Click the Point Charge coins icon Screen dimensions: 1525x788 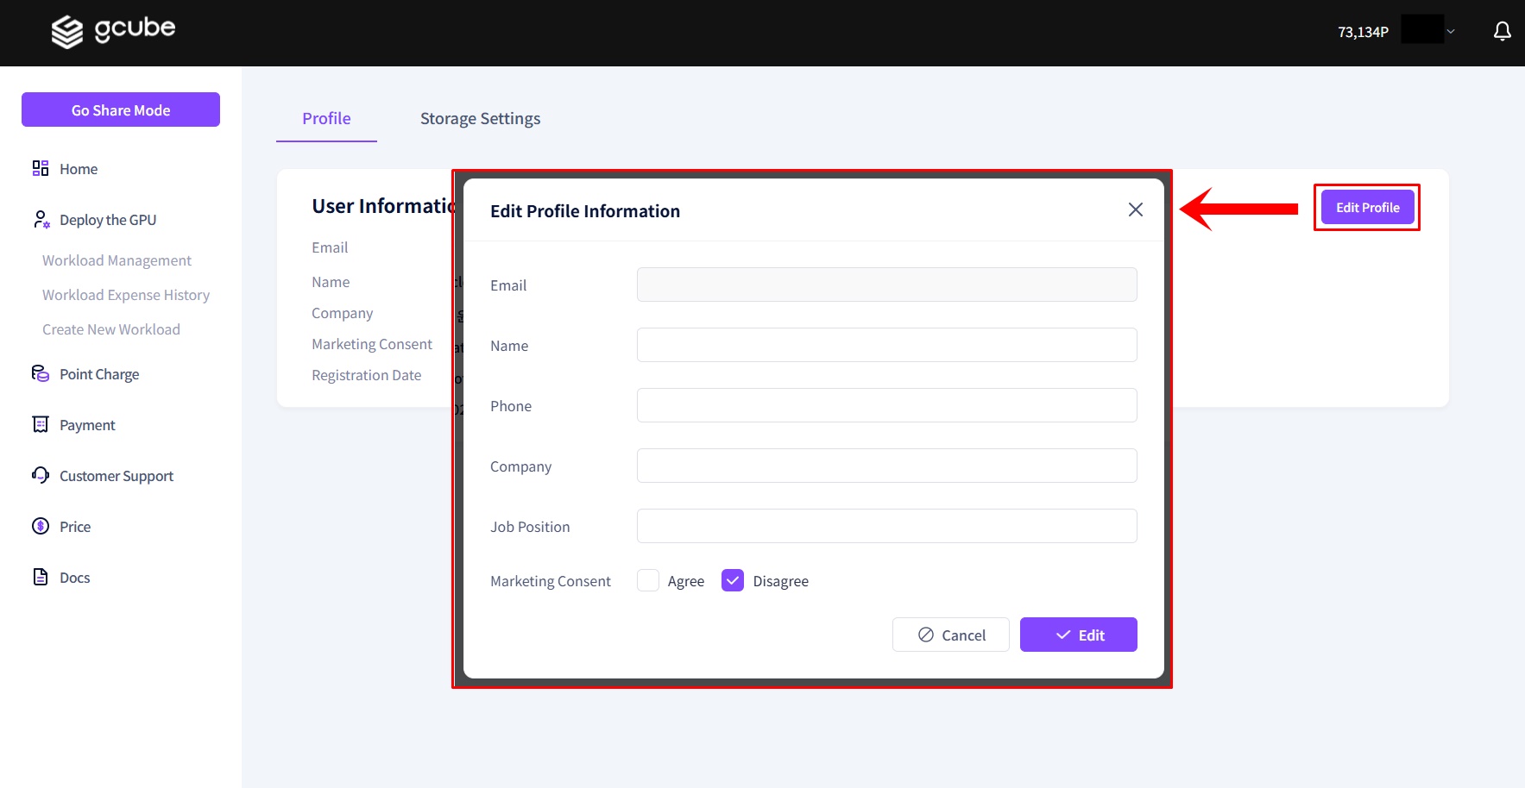(x=41, y=373)
